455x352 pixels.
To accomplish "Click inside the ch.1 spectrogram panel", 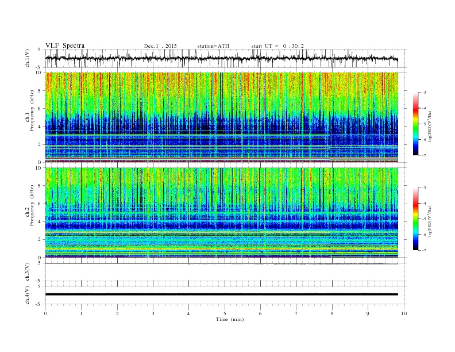I will [x=222, y=117].
